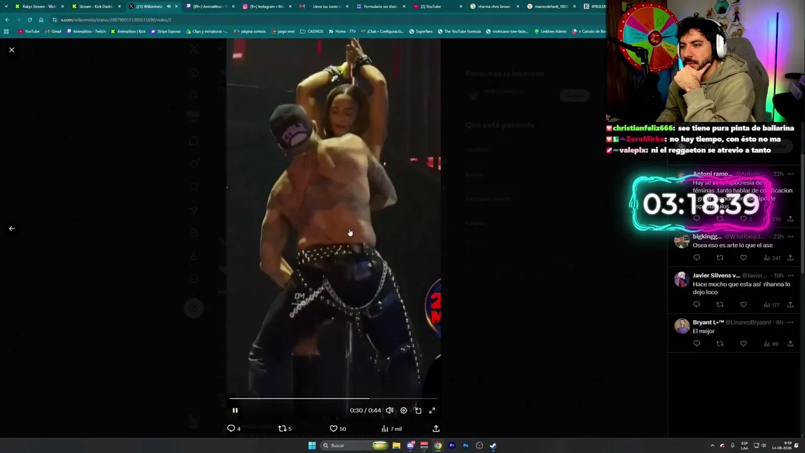
Task: Open File Explorer from the taskbar
Action: tap(396, 445)
